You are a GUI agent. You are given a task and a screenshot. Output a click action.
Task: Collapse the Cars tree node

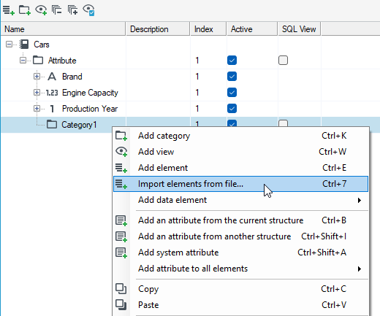pos(9,45)
